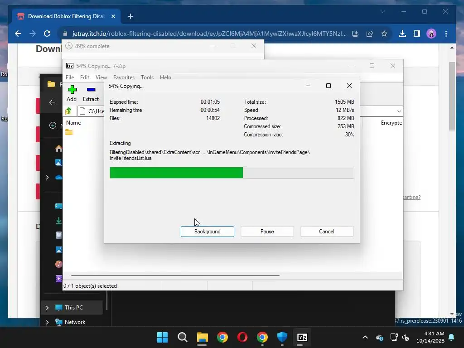The width and height of the screenshot is (464, 348).
Task: Open Downloads icon in File Explorer sidebar
Action: coord(58,221)
